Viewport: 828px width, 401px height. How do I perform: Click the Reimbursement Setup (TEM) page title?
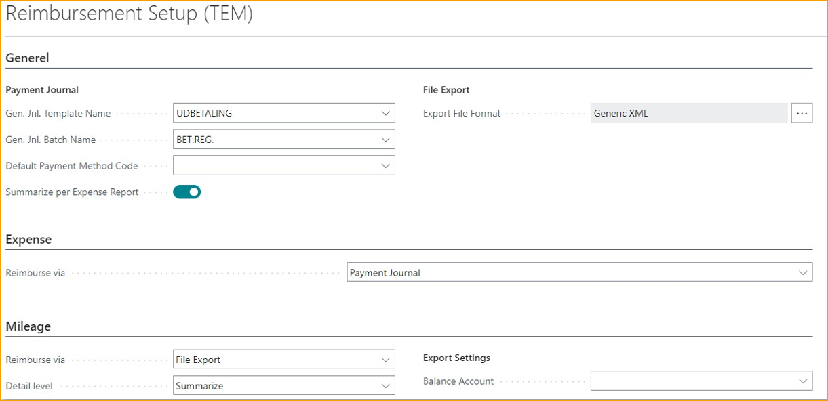pyautogui.click(x=130, y=15)
